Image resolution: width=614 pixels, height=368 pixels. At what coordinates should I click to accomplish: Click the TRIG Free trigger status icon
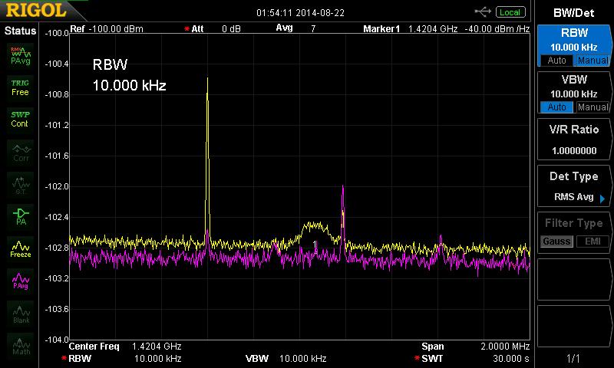20,87
